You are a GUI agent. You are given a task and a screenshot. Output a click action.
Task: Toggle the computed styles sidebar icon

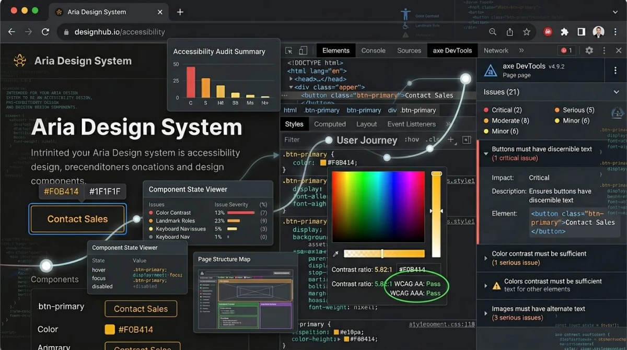click(467, 140)
